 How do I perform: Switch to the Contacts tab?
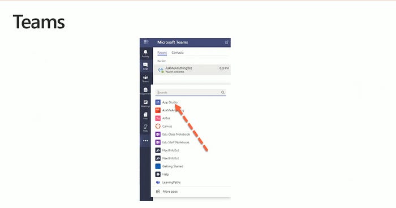(178, 53)
